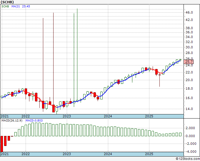Select 2024 on the MACD panel time axis
Screen dimensions: 200x161
(108, 154)
